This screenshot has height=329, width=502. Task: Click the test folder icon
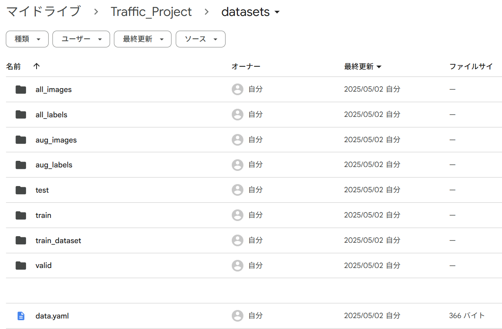coord(21,190)
